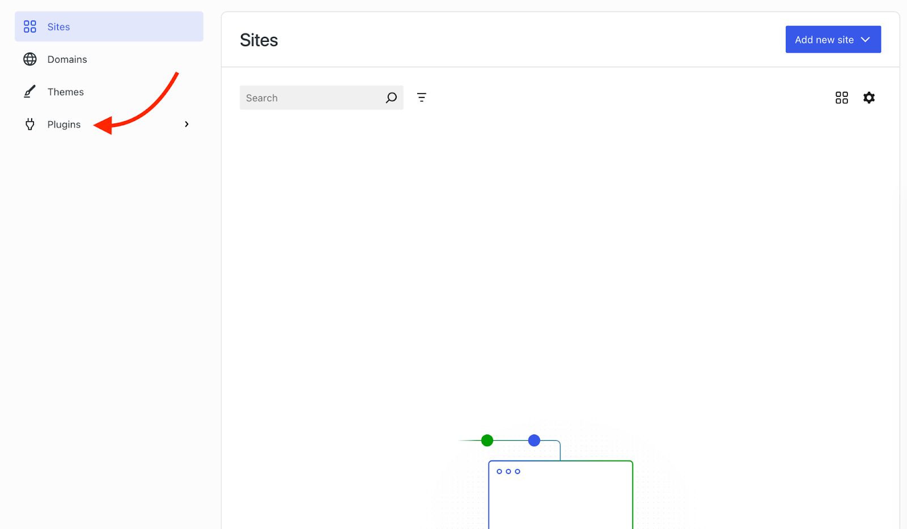Collapse the Plugins submenu arrow

pos(187,124)
